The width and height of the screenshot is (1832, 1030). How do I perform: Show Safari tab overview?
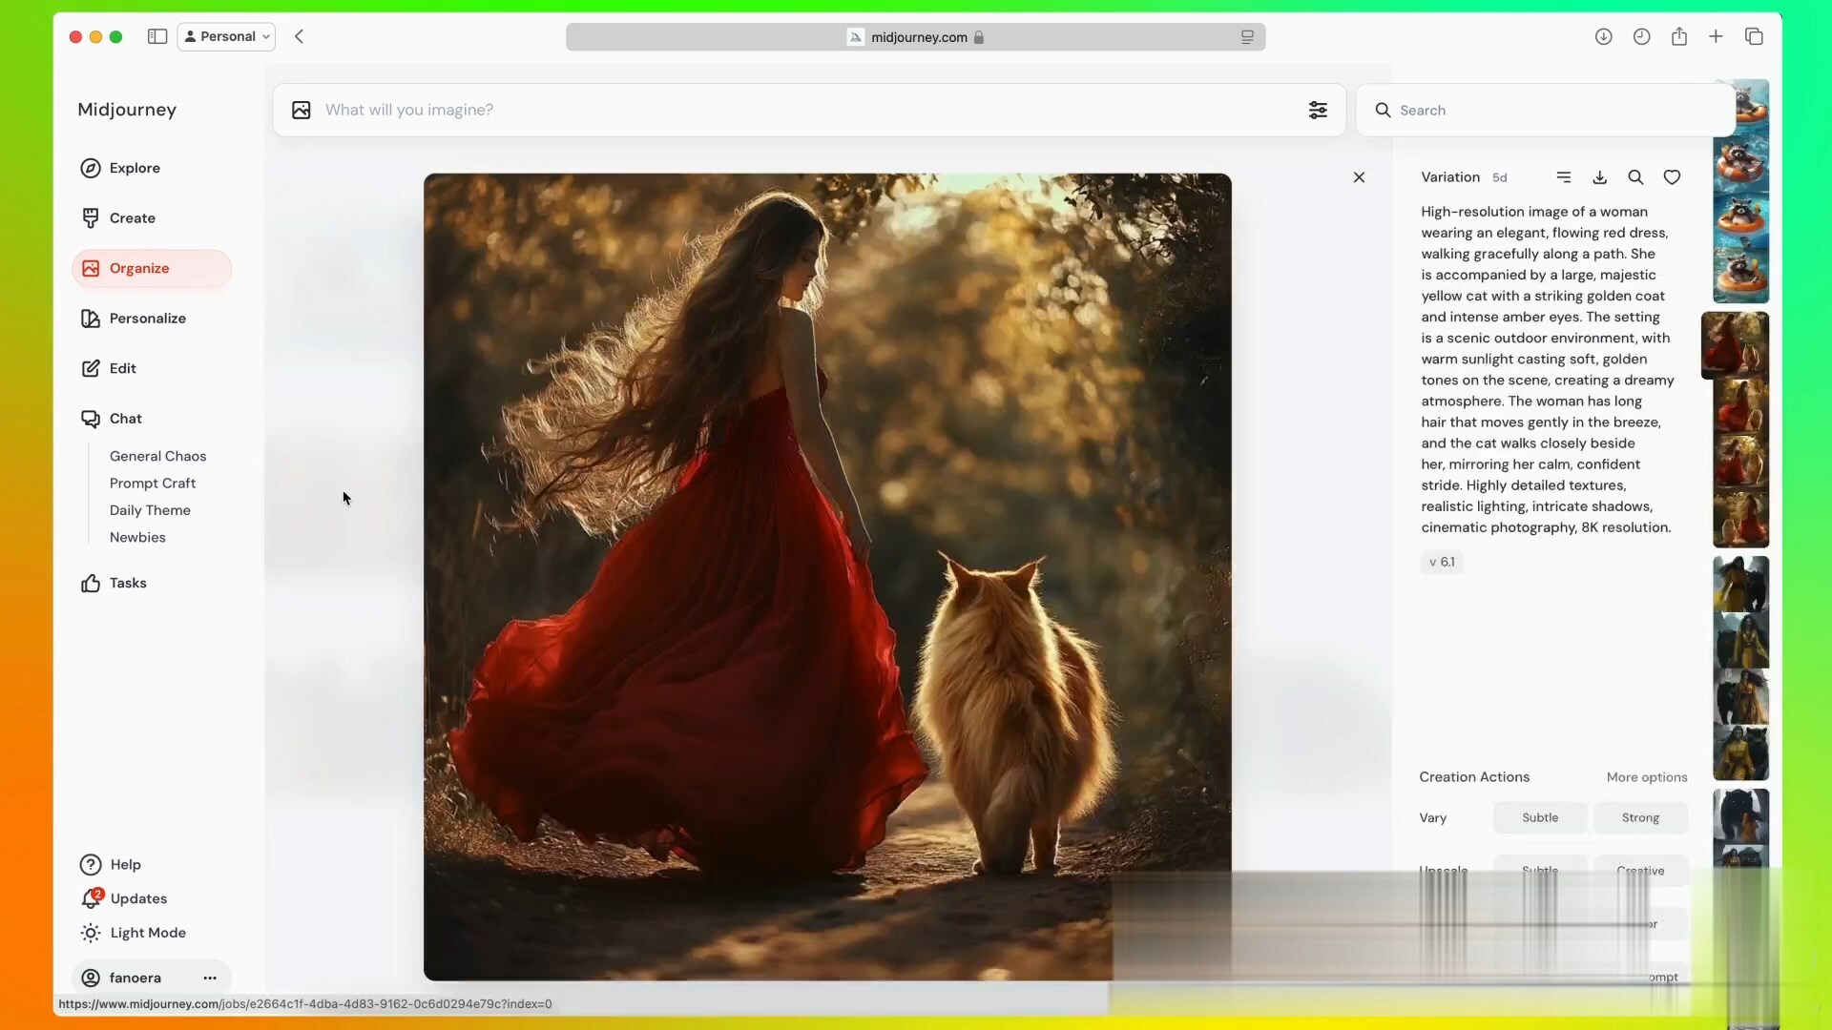pyautogui.click(x=1754, y=36)
